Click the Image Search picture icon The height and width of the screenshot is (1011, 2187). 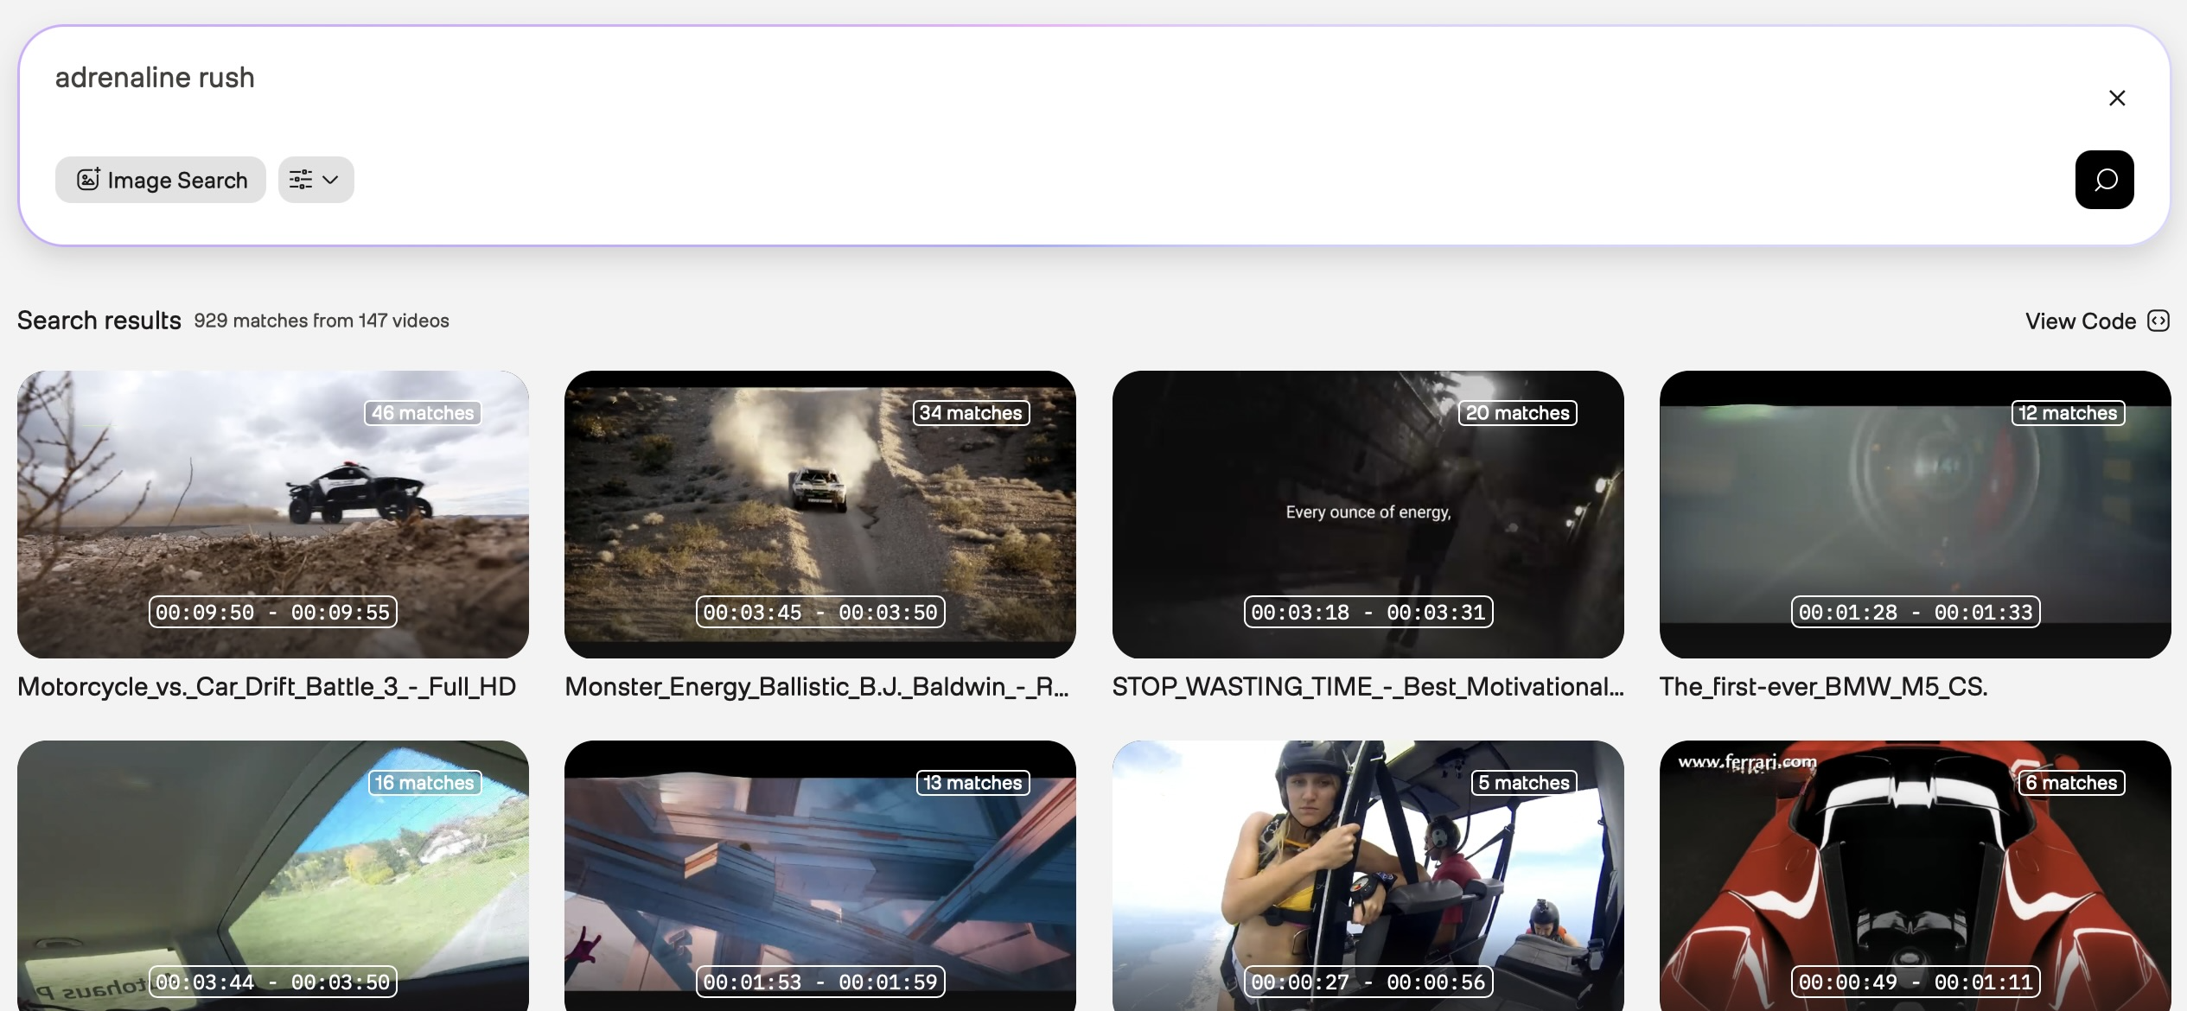coord(88,180)
